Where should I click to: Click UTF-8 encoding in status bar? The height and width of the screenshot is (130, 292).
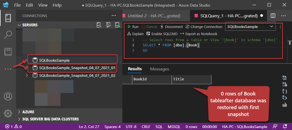(x=131, y=127)
